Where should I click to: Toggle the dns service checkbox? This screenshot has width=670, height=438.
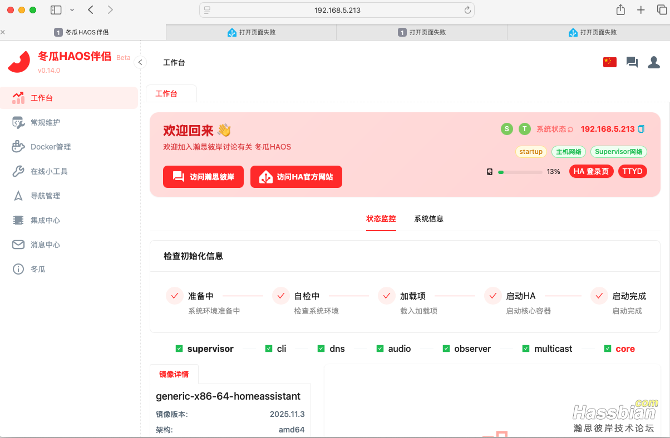[x=321, y=348]
